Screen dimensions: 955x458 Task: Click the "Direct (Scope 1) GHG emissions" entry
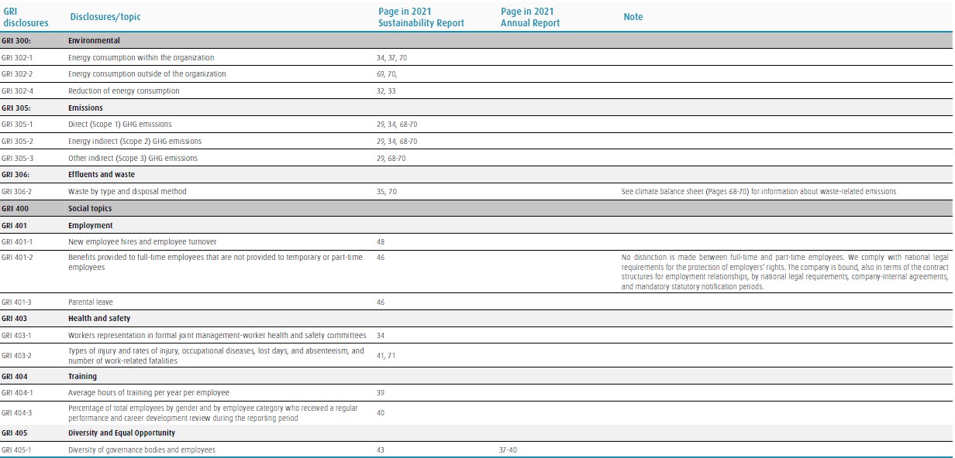pos(120,125)
